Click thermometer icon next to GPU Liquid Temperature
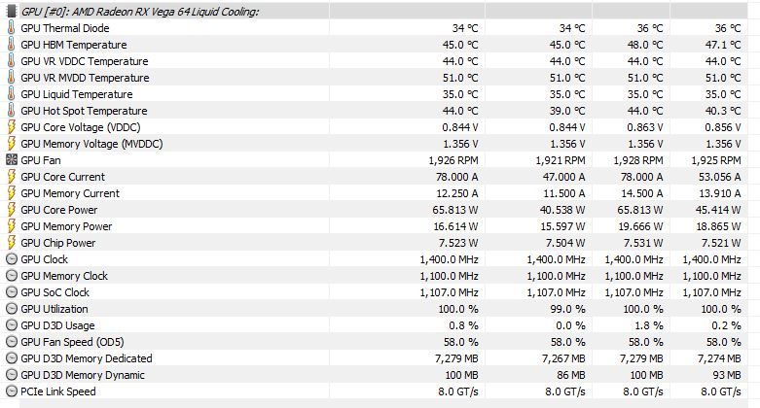The height and width of the screenshot is (408, 760). coord(12,94)
